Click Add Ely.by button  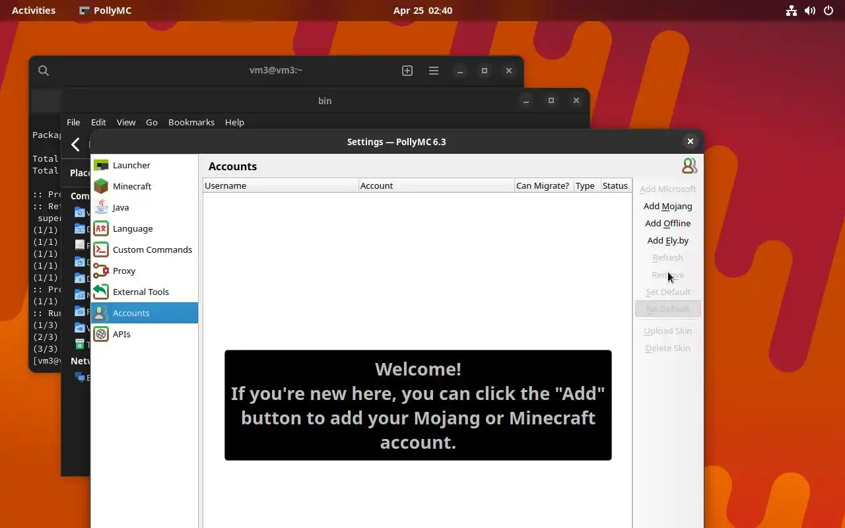[x=668, y=240]
